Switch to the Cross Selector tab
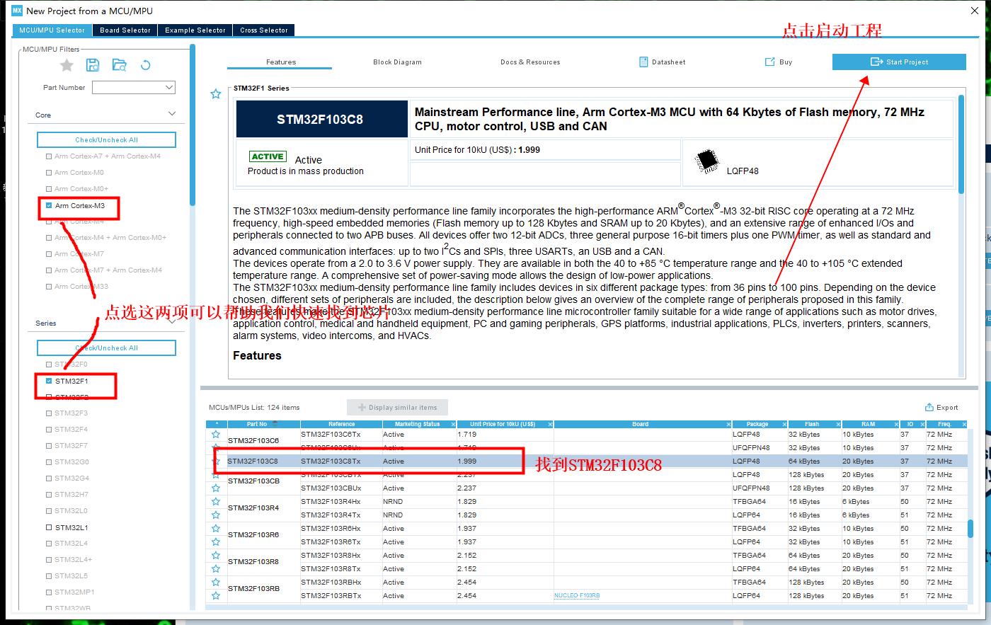Image resolution: width=991 pixels, height=625 pixels. [x=264, y=30]
